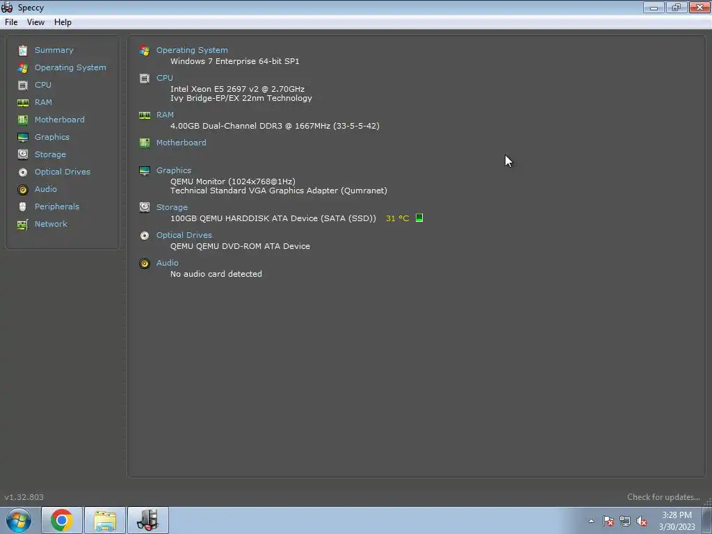712x534 pixels.
Task: Open the Storage heading link in summary
Action: pos(172,207)
